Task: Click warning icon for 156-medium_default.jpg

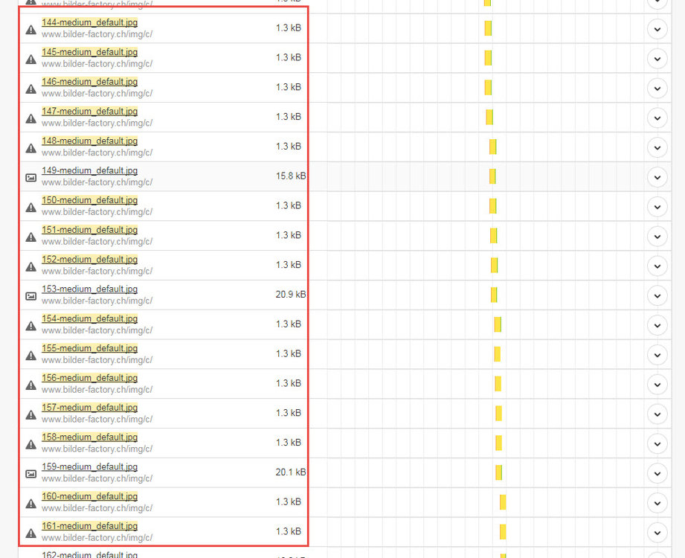Action: tap(30, 385)
